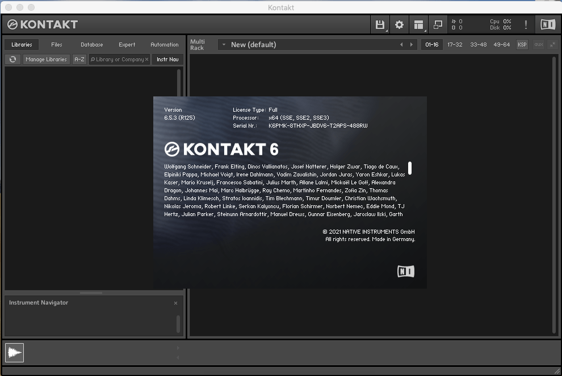Click the Cpu 0% meter
Screen dimensions: 562x376
click(x=500, y=22)
